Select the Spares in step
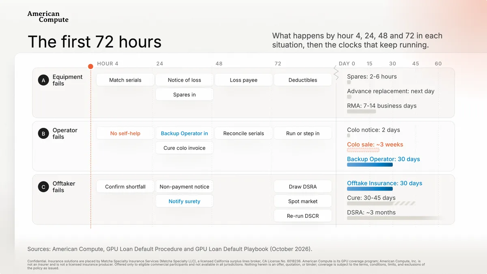Image resolution: width=487 pixels, height=274 pixels. (x=185, y=95)
